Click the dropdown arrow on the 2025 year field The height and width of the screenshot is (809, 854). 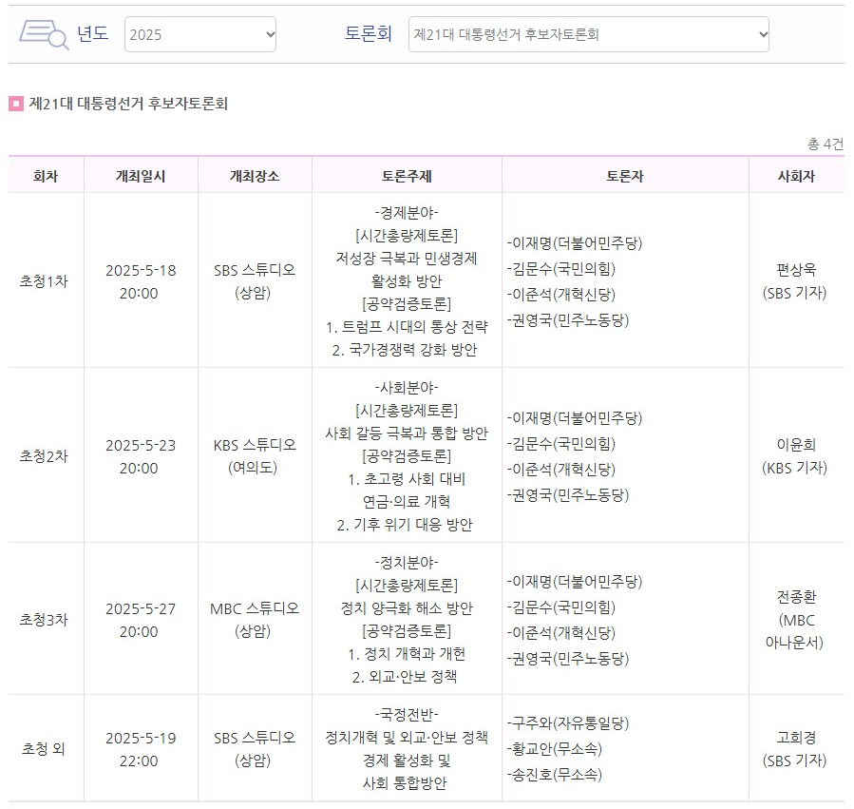[267, 32]
